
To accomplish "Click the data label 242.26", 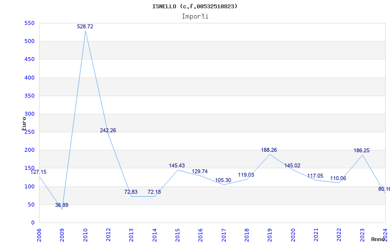I will tap(108, 130).
